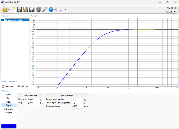The width and height of the screenshot is (179, 129).
Task: Click the open project folder icon
Action: point(5,10)
